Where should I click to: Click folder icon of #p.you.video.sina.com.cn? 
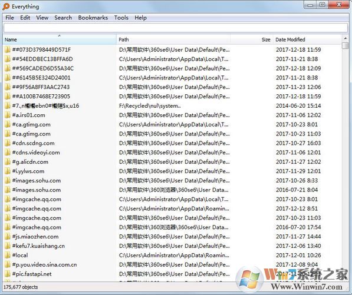[8, 264]
